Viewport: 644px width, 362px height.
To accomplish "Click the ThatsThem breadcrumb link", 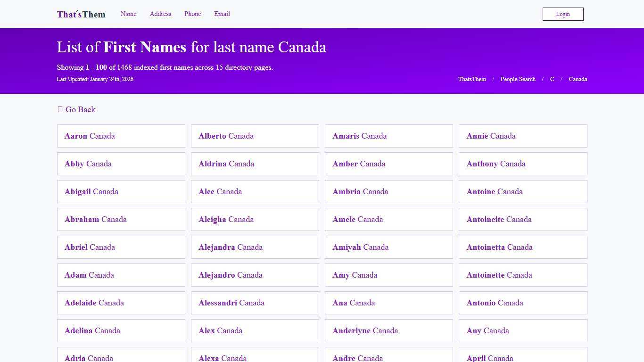I will 471,79.
